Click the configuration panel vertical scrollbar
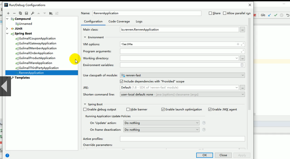Screen dimensions: 290x159 [249, 64]
